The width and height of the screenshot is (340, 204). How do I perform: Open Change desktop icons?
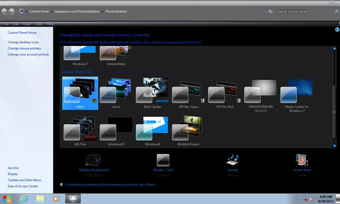(23, 42)
